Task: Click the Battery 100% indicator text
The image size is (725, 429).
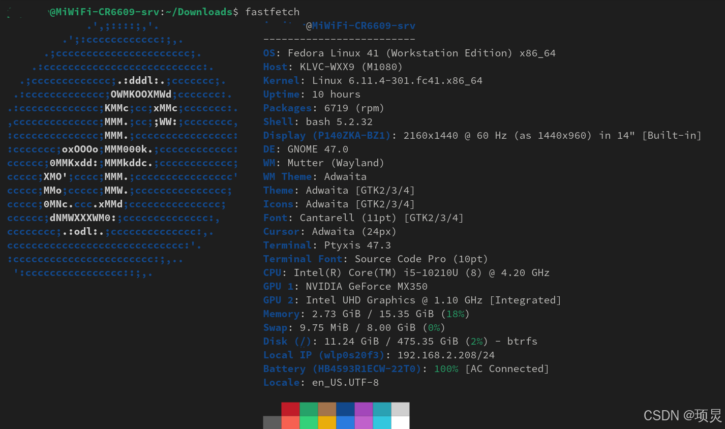Action: (x=446, y=369)
